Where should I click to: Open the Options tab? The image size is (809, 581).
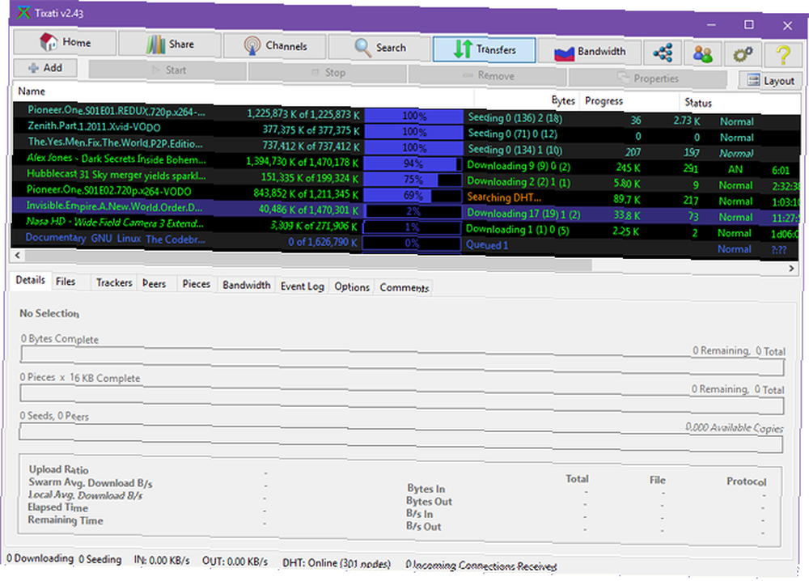[x=352, y=287]
